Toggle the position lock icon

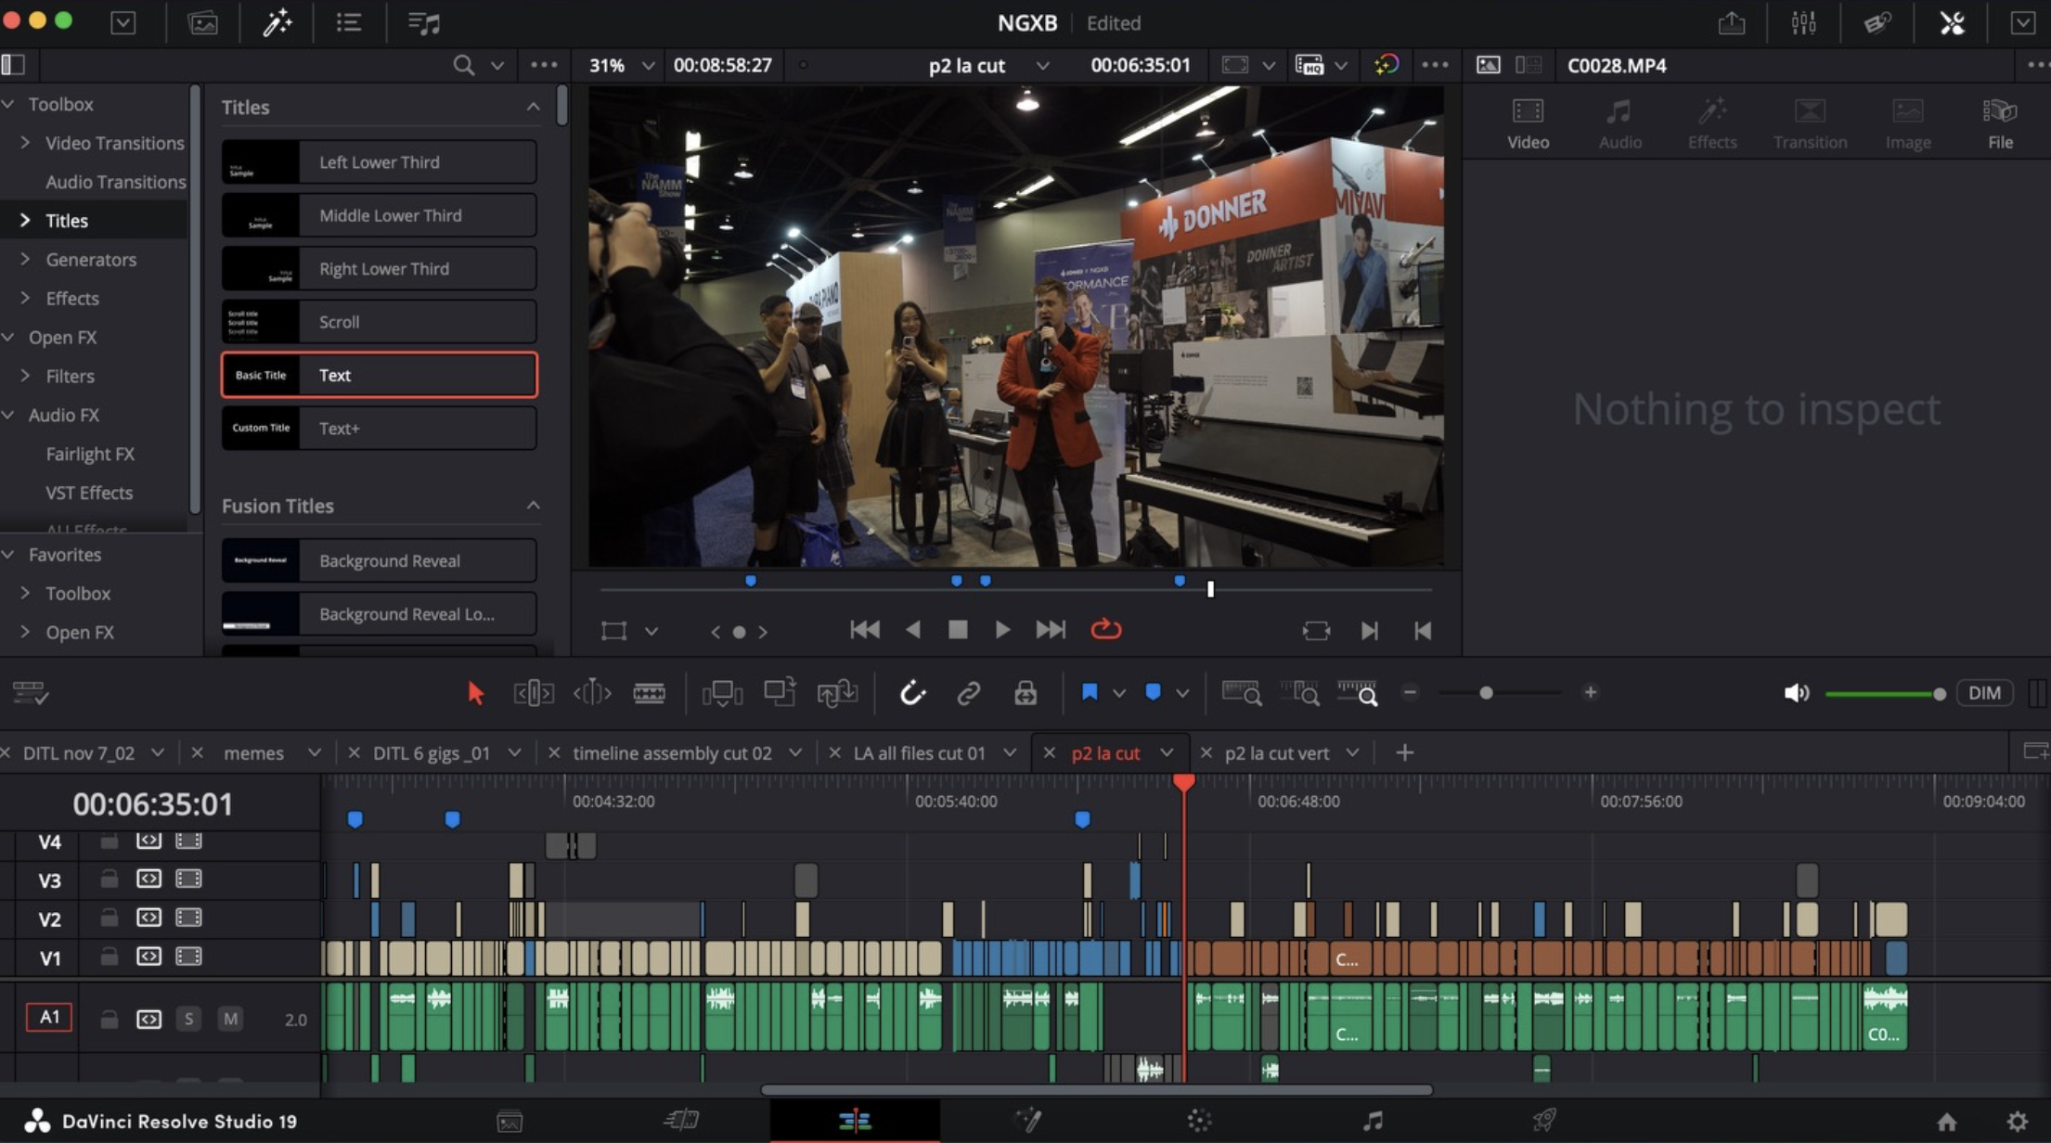[1025, 693]
